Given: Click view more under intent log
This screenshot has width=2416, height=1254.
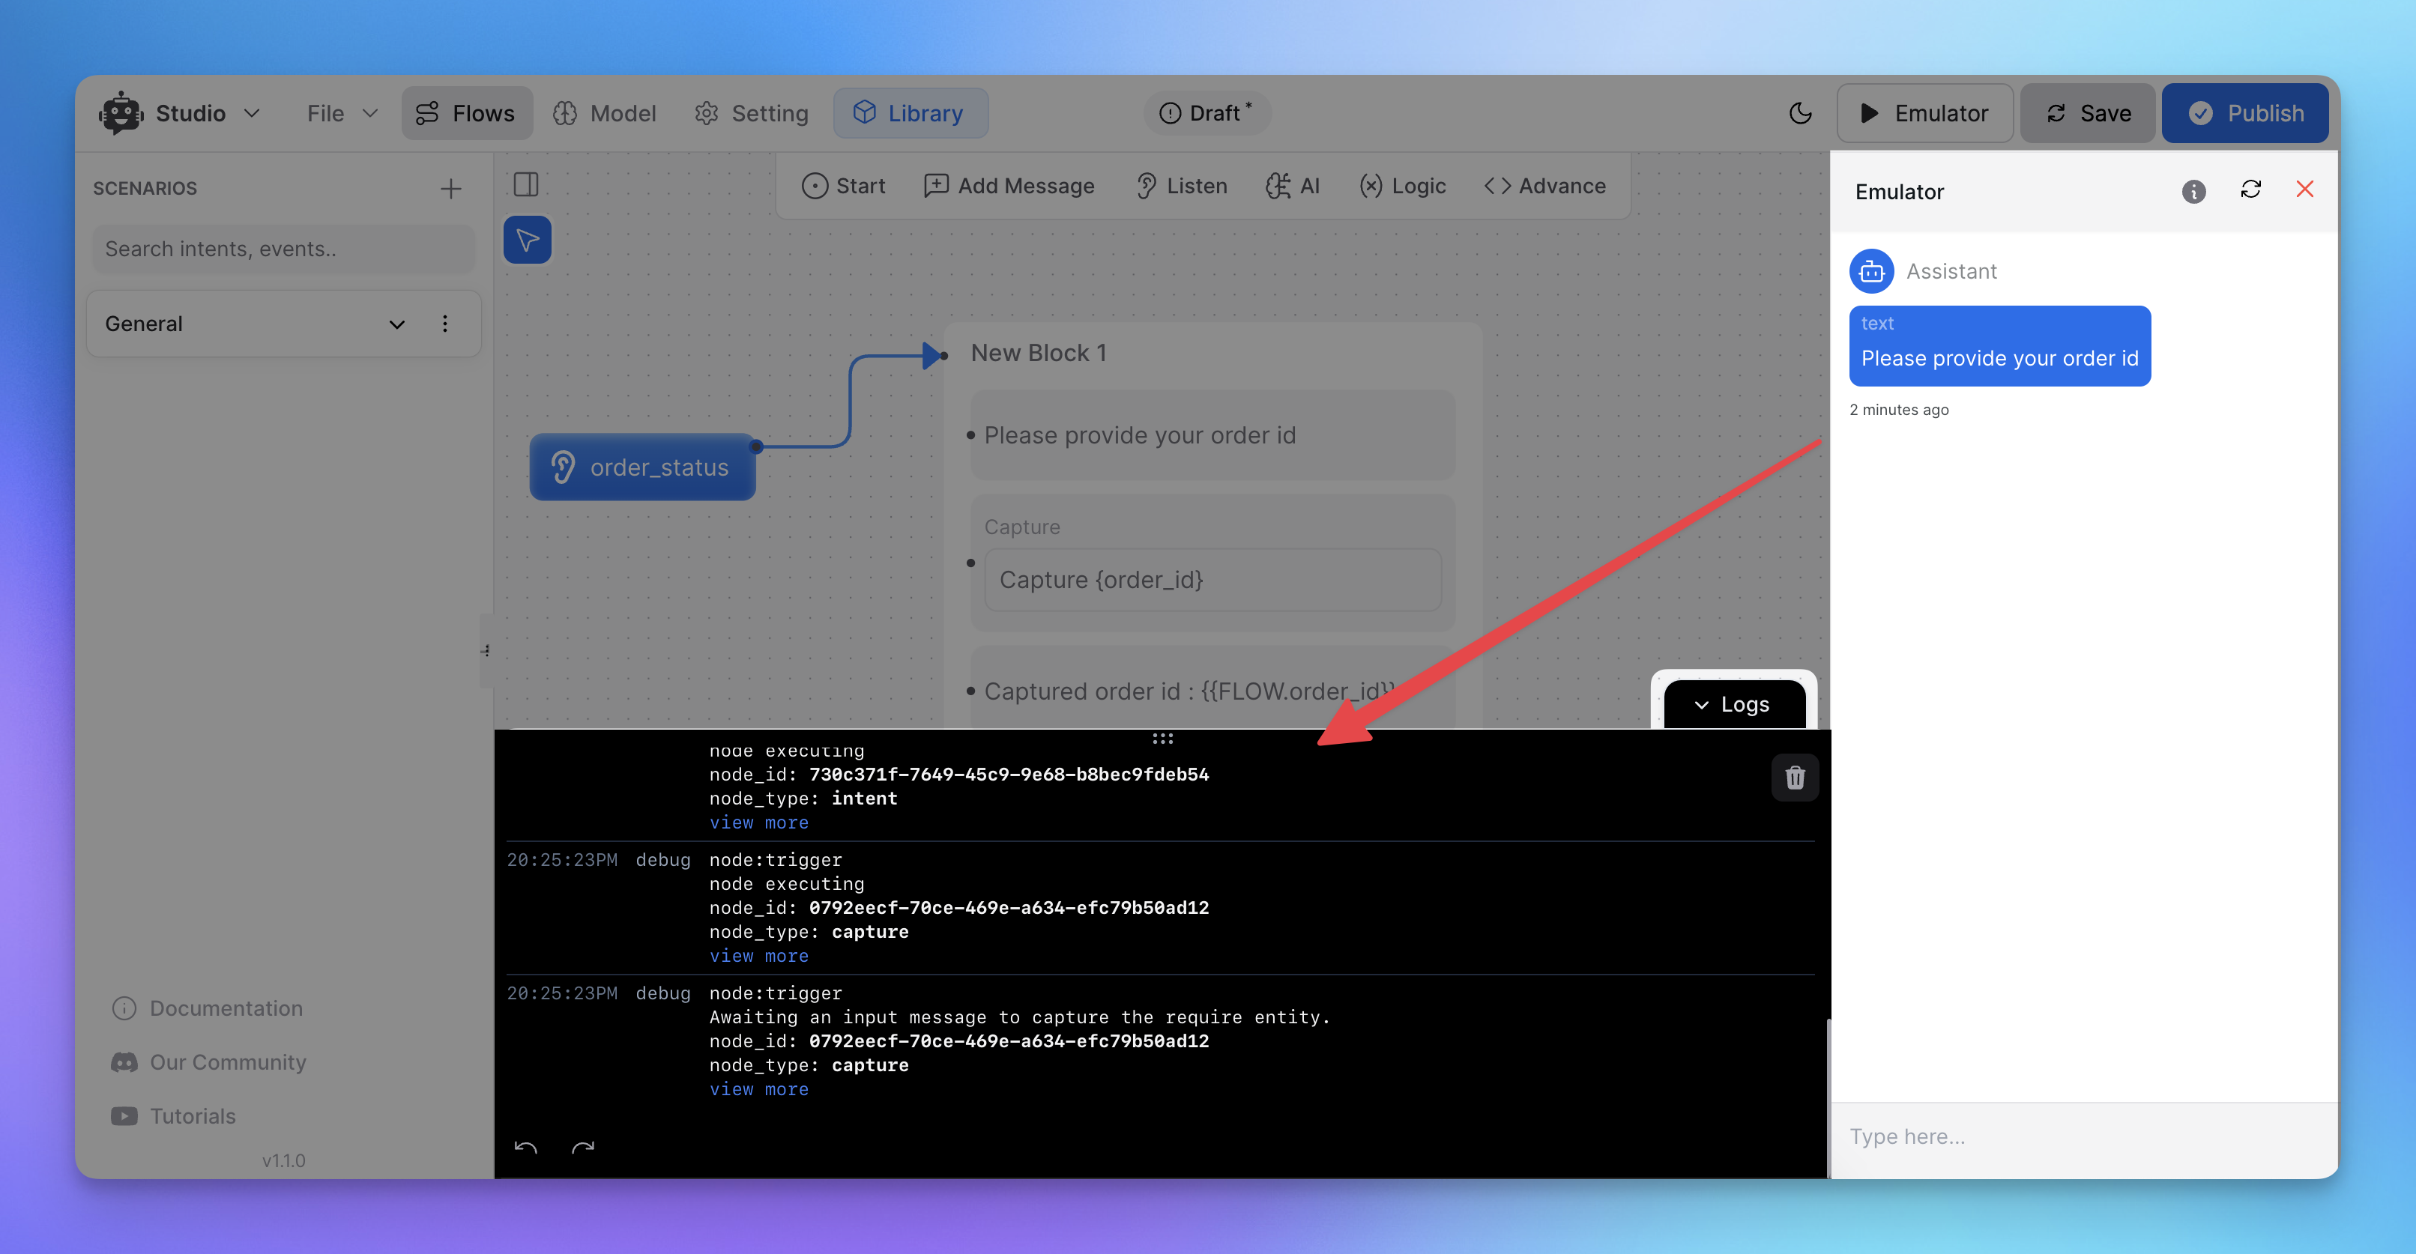Looking at the screenshot, I should 759,823.
